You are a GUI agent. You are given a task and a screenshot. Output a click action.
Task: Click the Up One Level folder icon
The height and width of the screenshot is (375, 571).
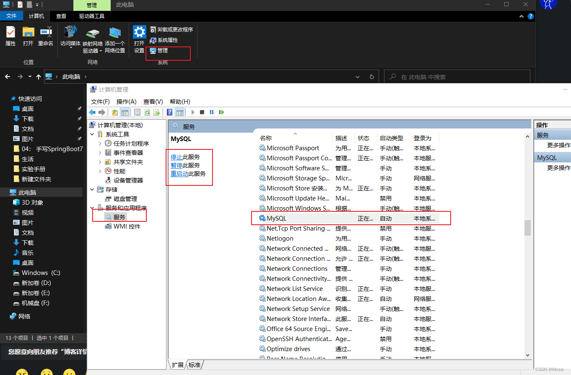coord(115,112)
